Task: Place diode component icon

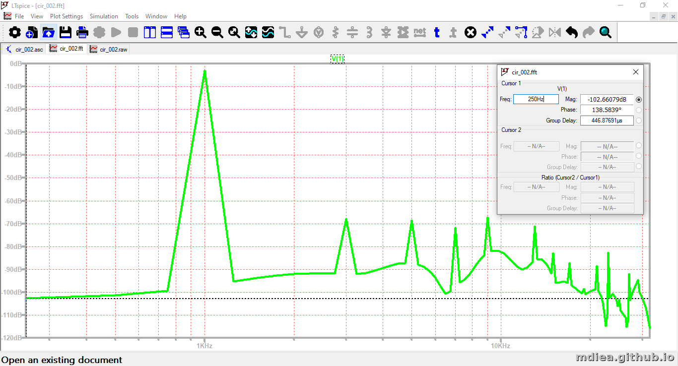Action: coord(386,33)
